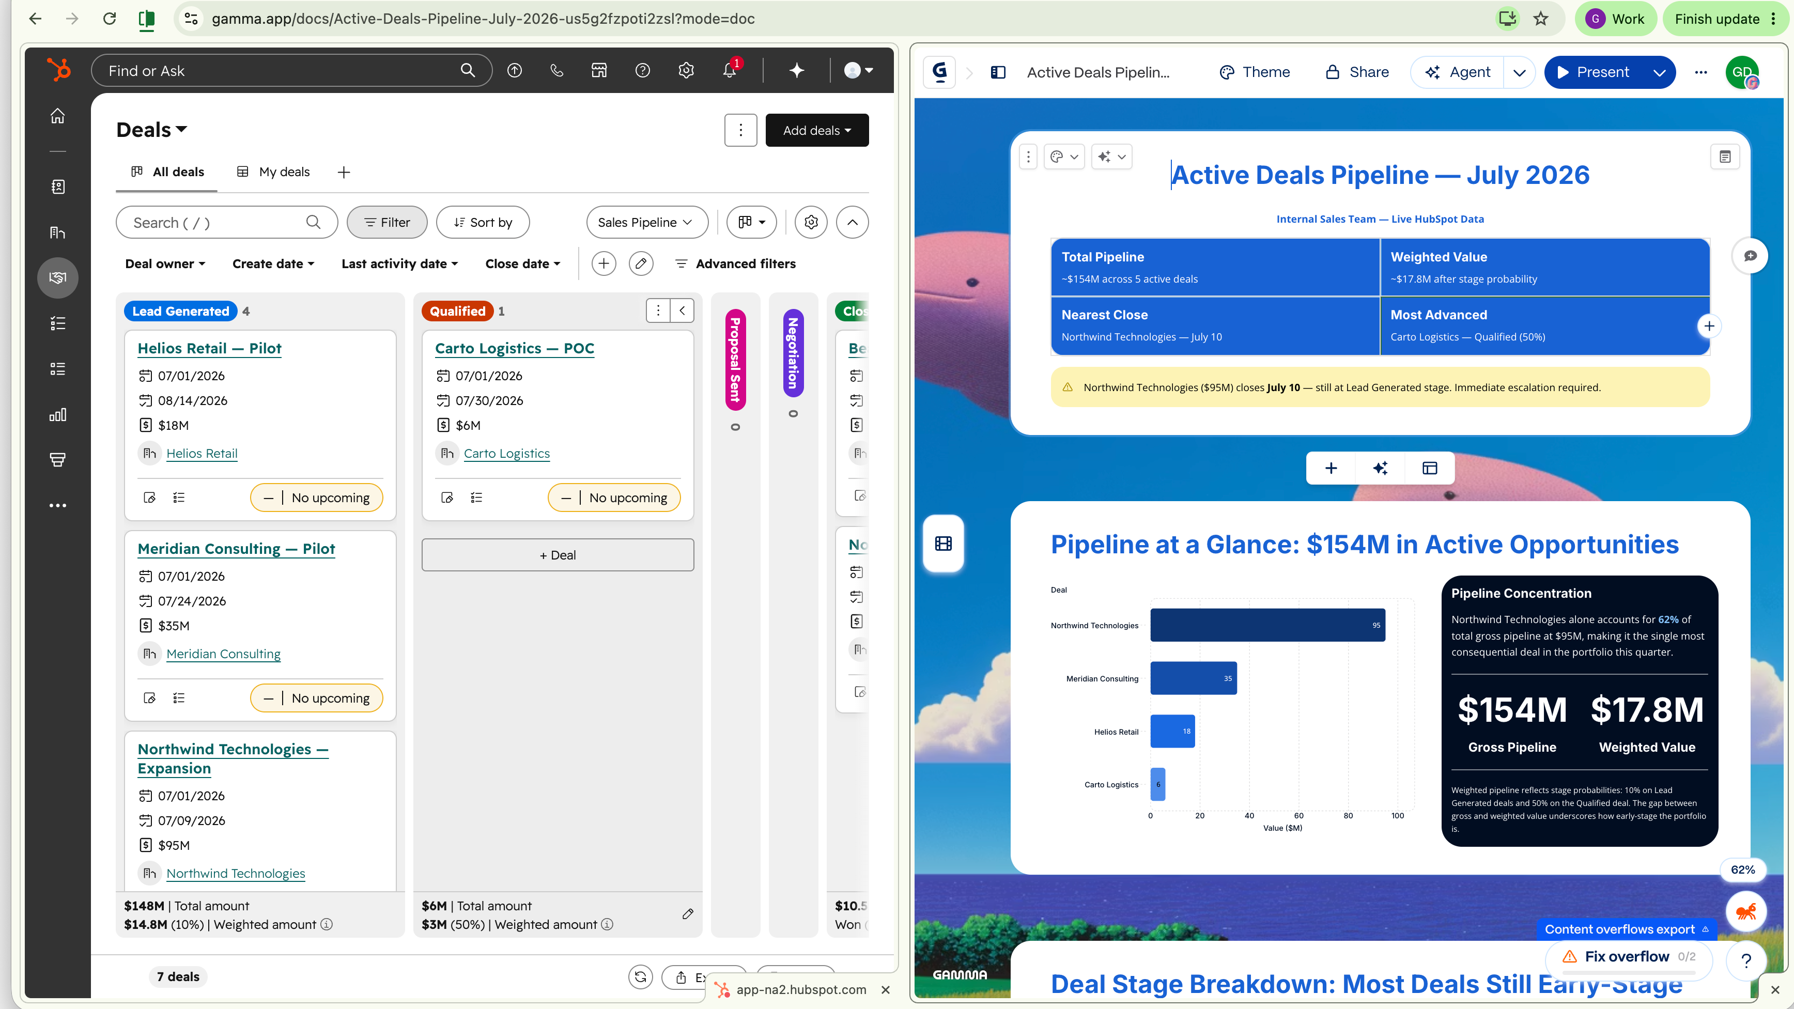Collapse the filter bar with the up chevron
Screen dimensions: 1794x1009
click(853, 222)
